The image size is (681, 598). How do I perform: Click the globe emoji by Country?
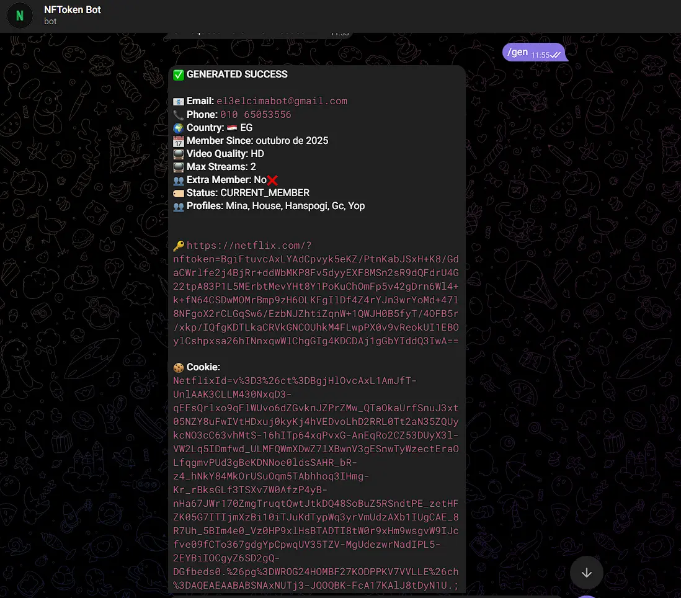pos(179,128)
